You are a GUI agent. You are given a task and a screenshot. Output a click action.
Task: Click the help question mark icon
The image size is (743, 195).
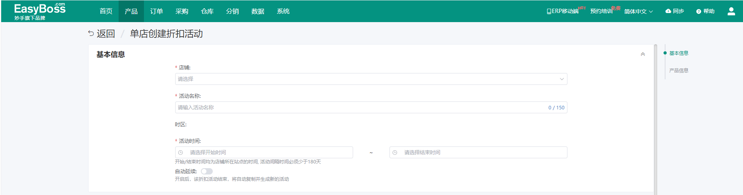699,11
